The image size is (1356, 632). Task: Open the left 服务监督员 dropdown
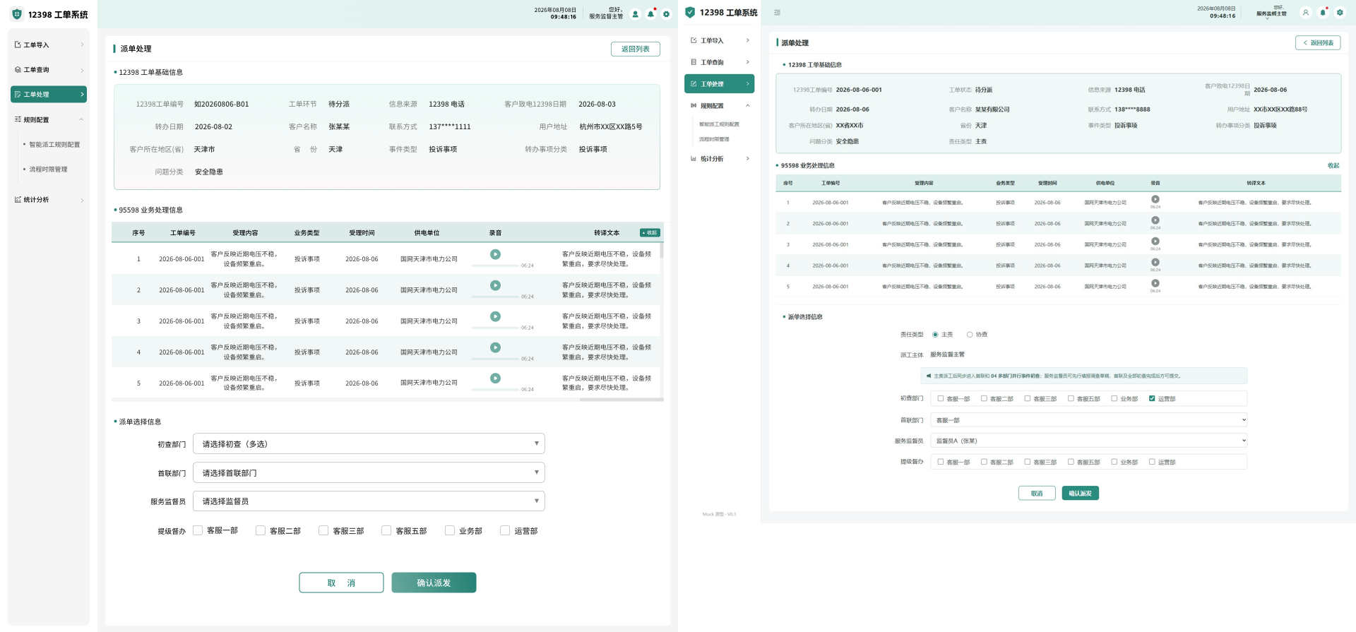(369, 501)
